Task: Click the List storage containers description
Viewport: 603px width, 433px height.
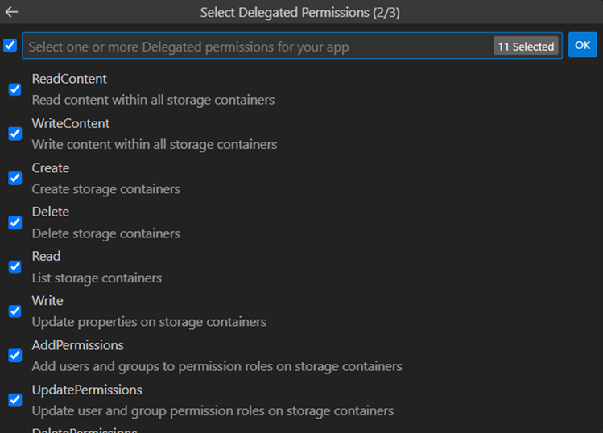Action: pyautogui.click(x=97, y=278)
